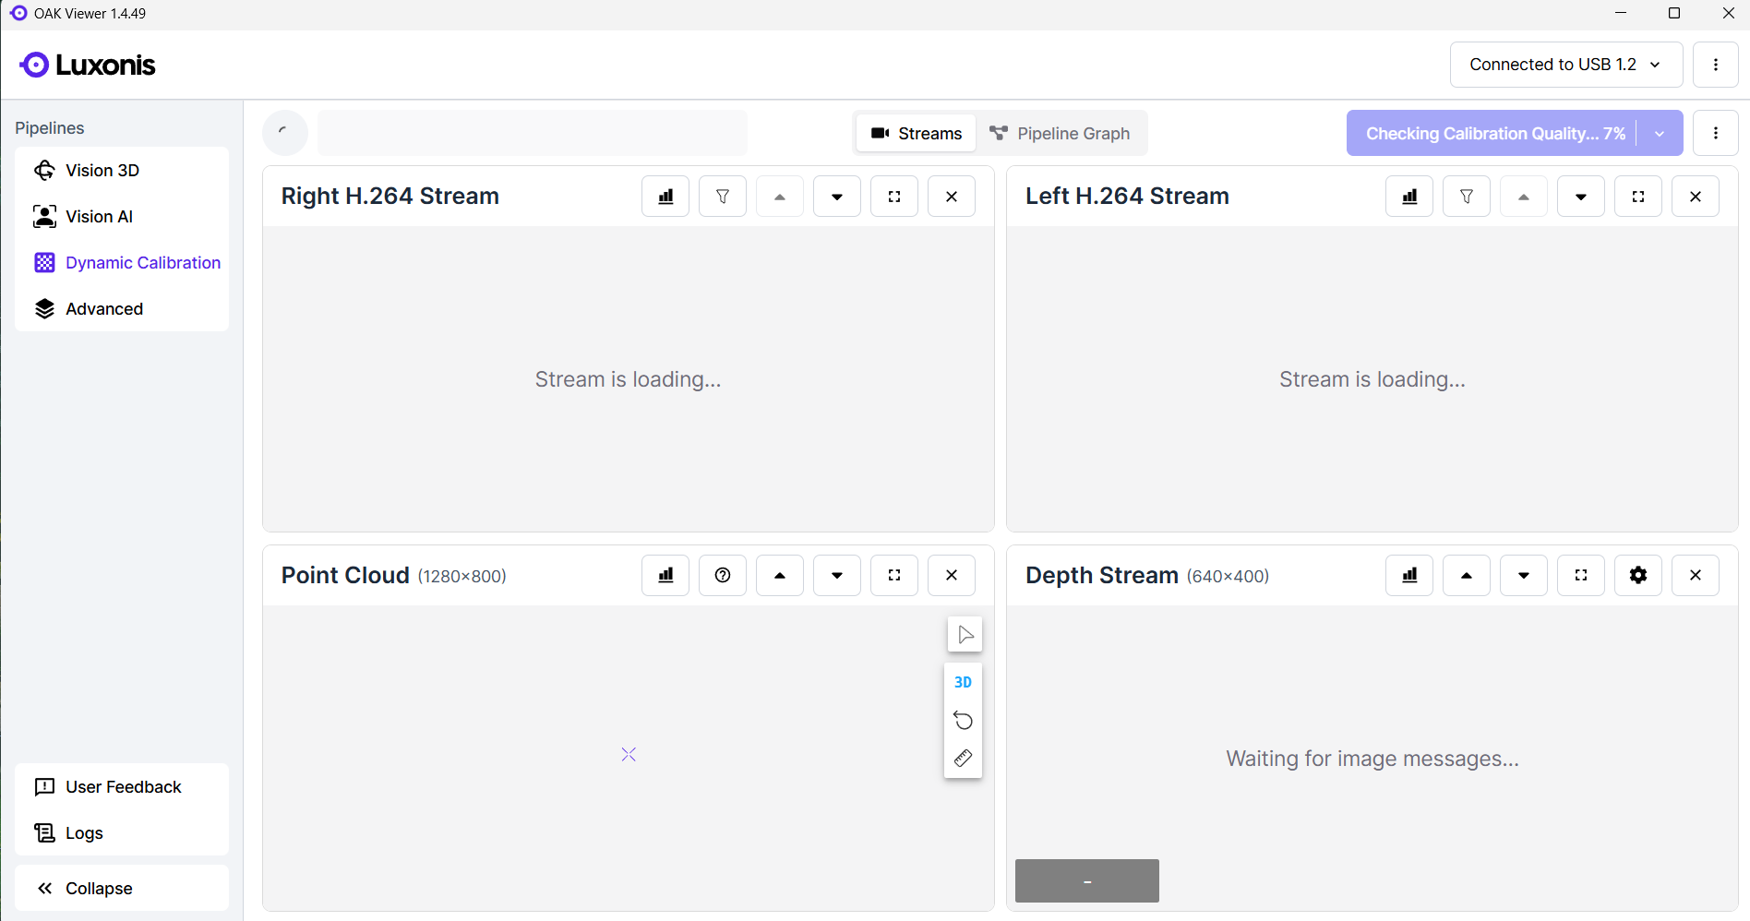Open the Connected to USB 1.2 dropdown
Screen dimensions: 1750x921
click(1565, 65)
